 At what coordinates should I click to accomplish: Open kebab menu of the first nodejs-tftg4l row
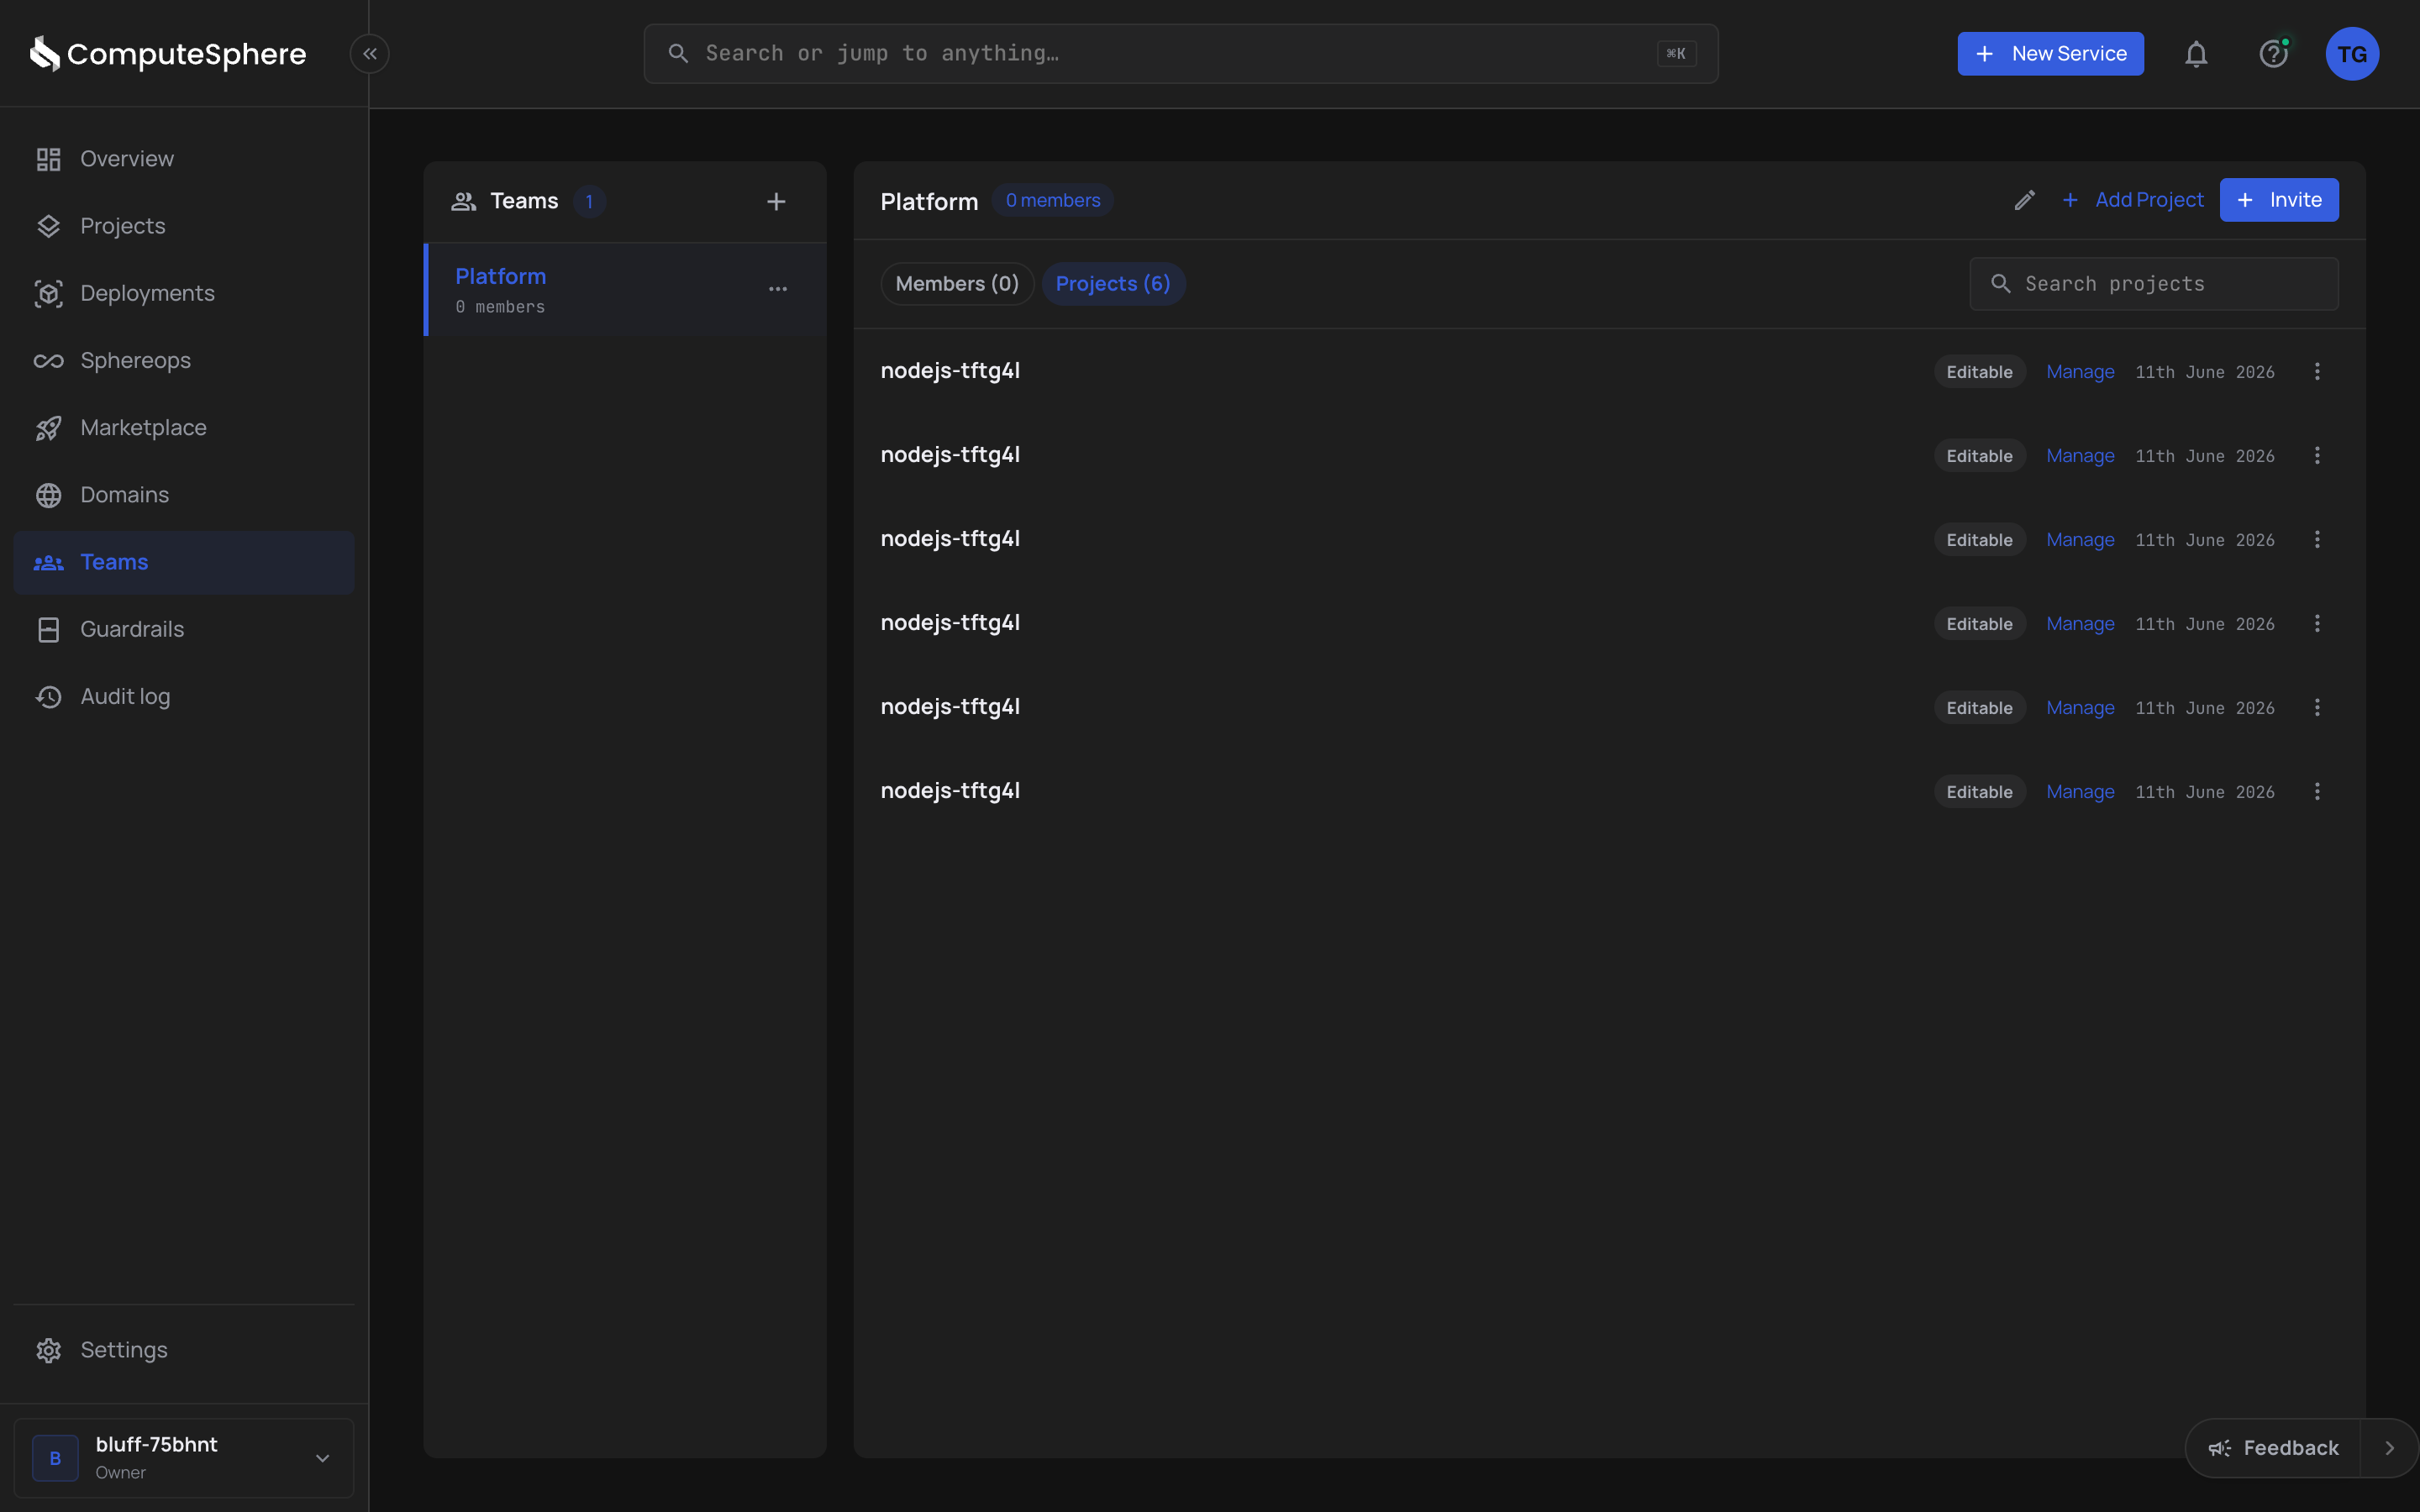pyautogui.click(x=2317, y=372)
